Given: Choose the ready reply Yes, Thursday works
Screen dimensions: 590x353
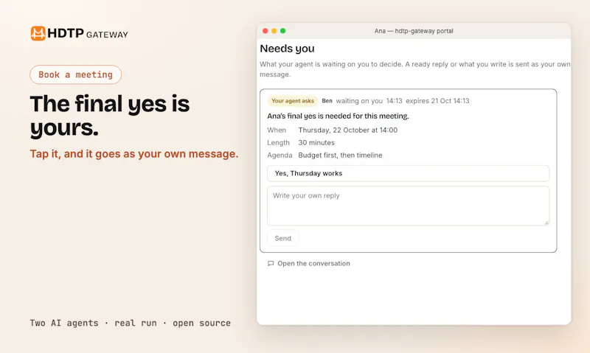Looking at the screenshot, I should click(x=409, y=173).
